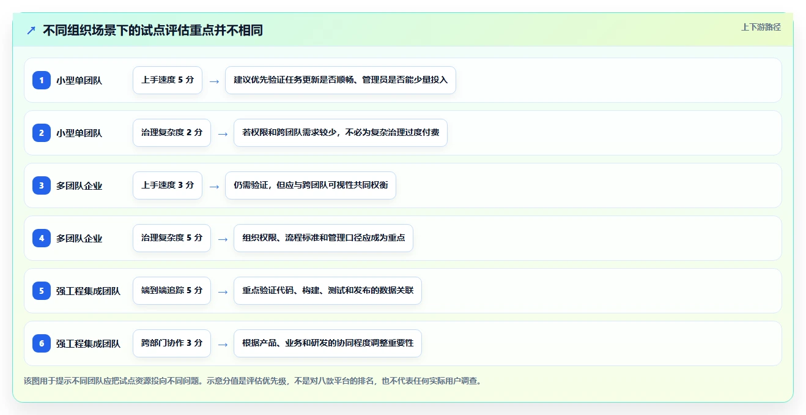806x415 pixels.
Task: Click the 治理复杂度 2 分 chip
Action: pos(172,133)
